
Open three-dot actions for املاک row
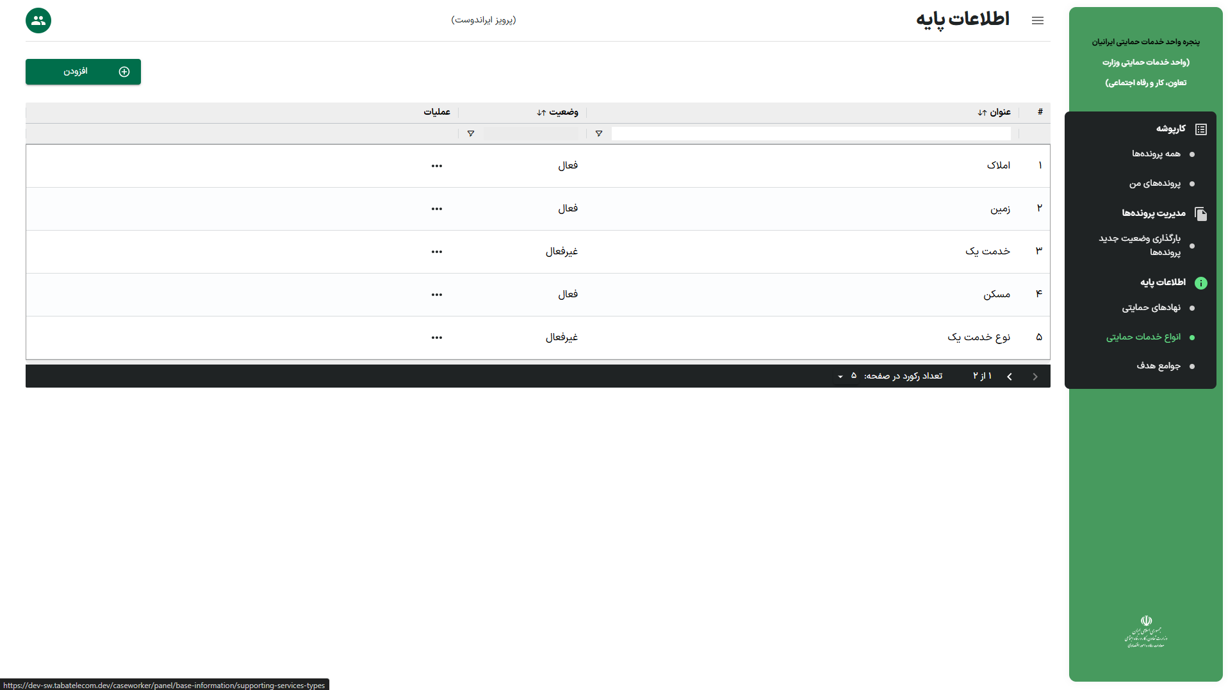[436, 166]
